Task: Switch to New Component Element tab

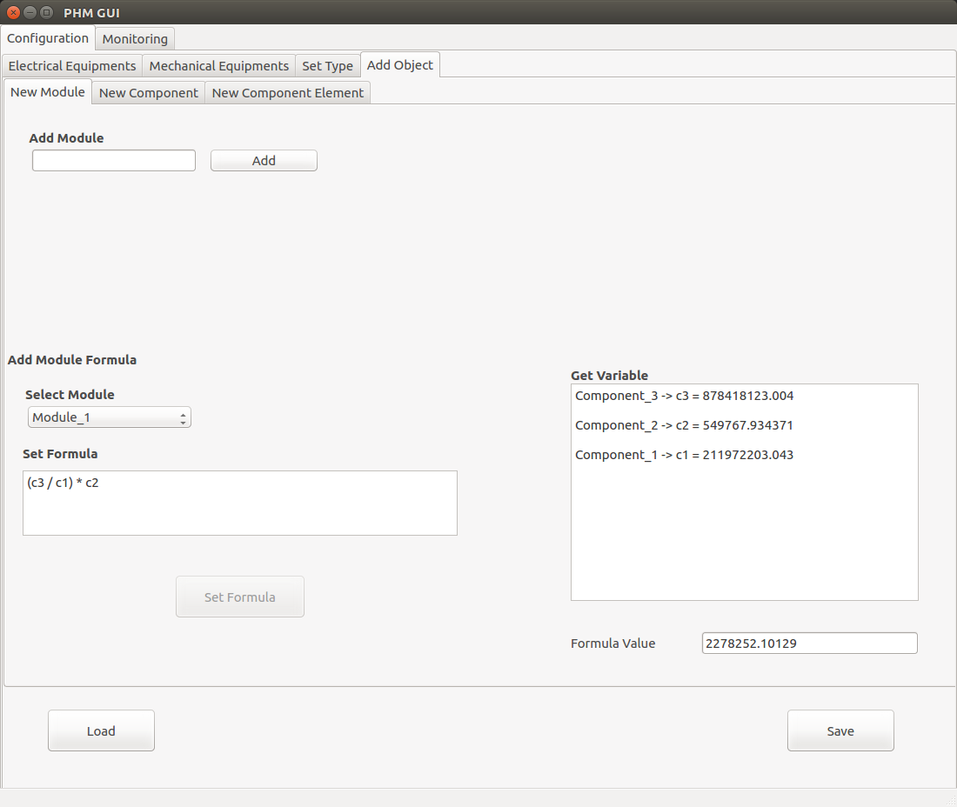Action: pyautogui.click(x=287, y=93)
